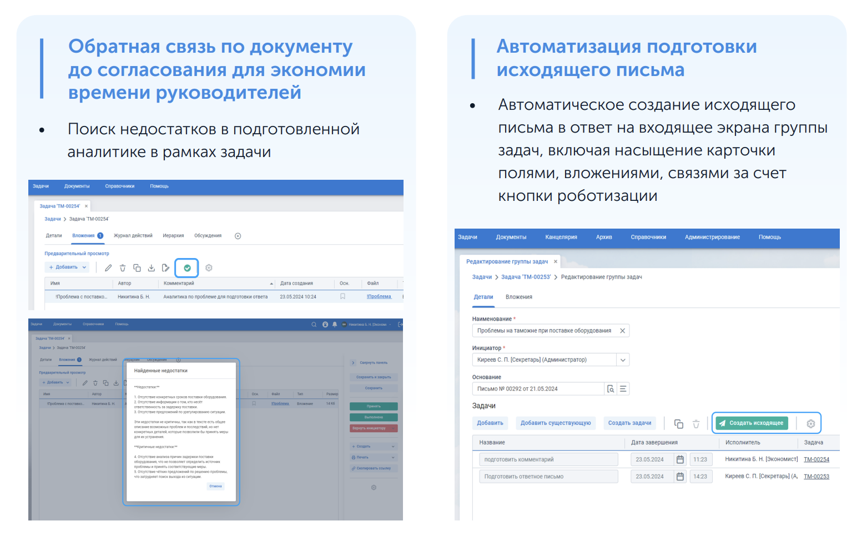Click the document search icon in Основание field
The height and width of the screenshot is (536, 867).
pos(611,389)
